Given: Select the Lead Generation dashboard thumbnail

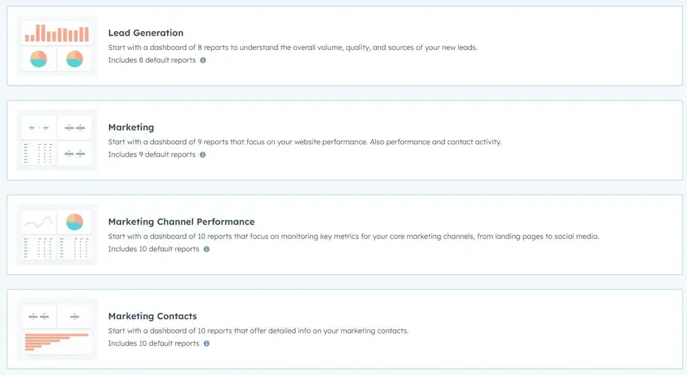Looking at the screenshot, I should coord(57,46).
